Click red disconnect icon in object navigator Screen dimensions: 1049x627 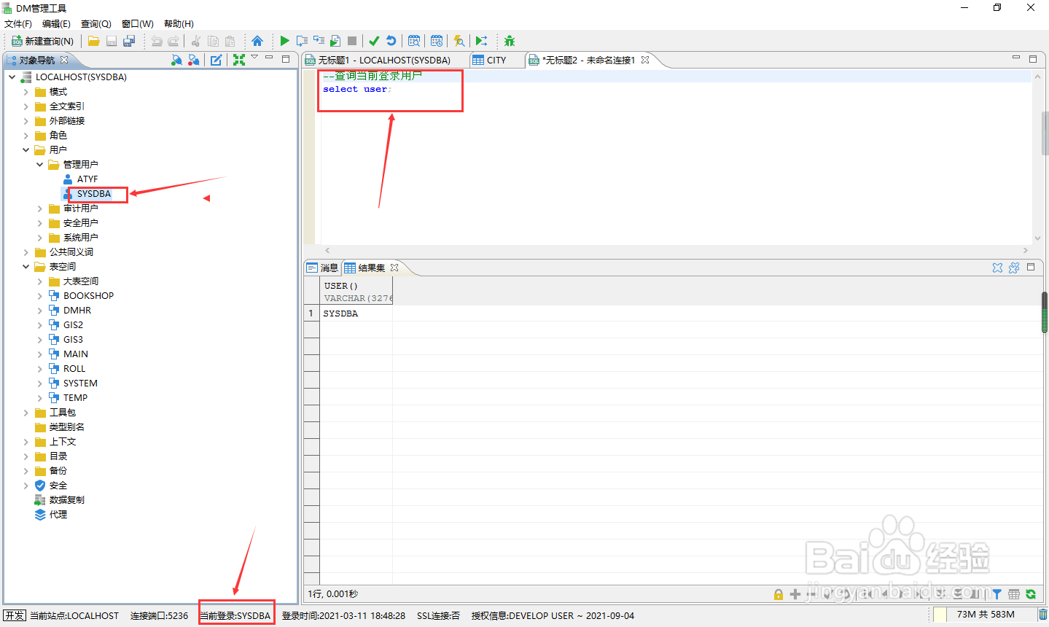[x=194, y=60]
